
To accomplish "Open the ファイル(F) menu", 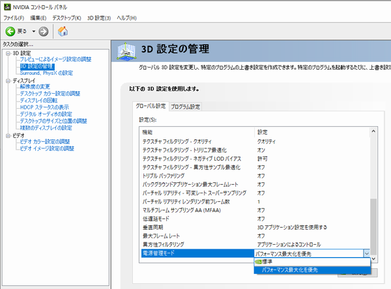I will 14,18.
